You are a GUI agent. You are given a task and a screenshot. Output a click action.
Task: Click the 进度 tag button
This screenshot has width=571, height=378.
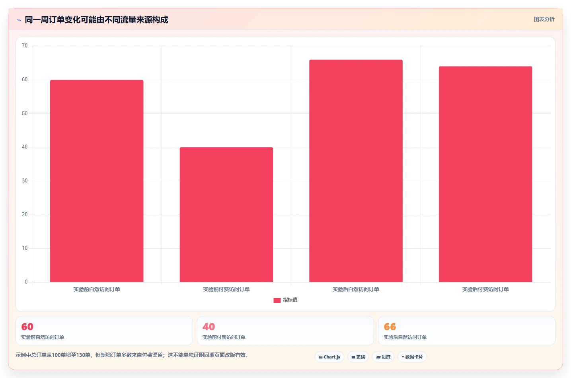click(x=383, y=357)
